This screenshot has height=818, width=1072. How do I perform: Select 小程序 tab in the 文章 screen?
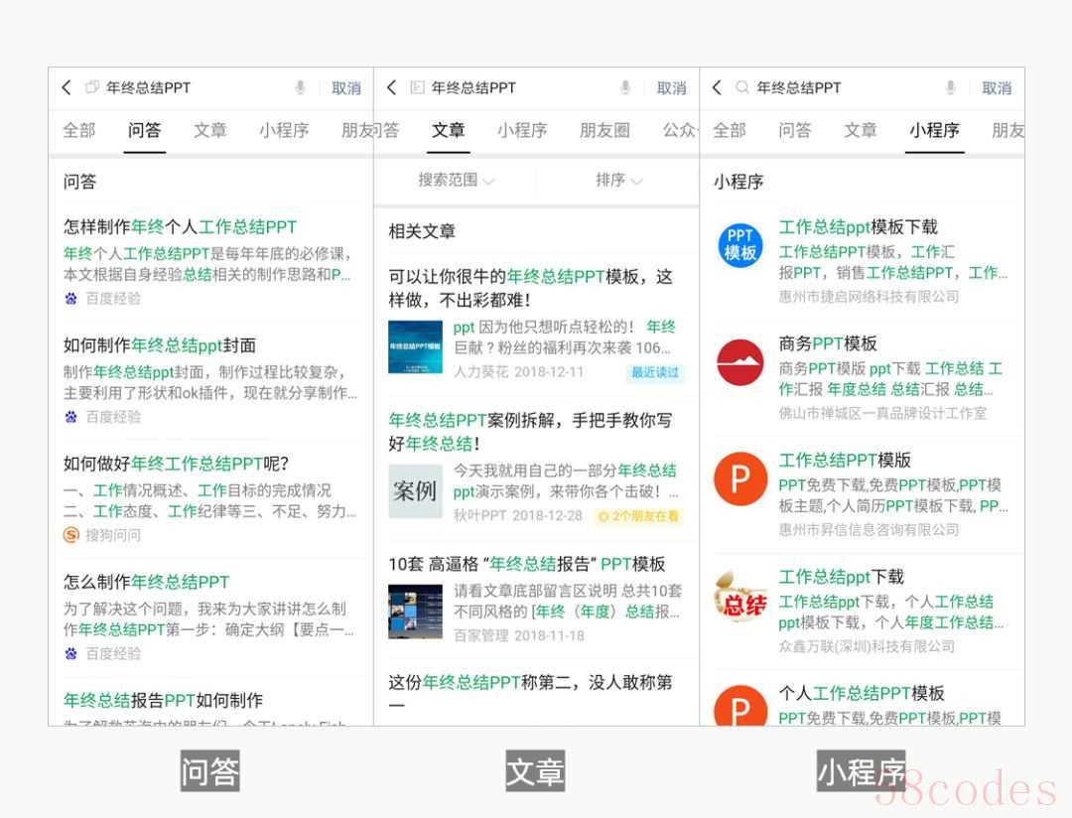[x=522, y=130]
